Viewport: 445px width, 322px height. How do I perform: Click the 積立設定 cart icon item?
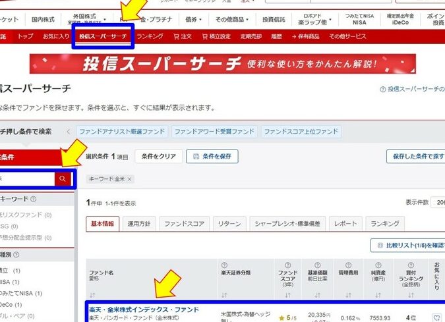click(x=216, y=37)
